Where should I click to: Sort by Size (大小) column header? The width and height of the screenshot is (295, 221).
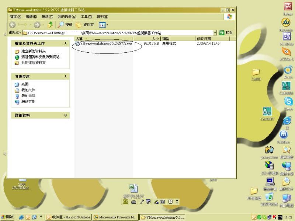click(147, 39)
